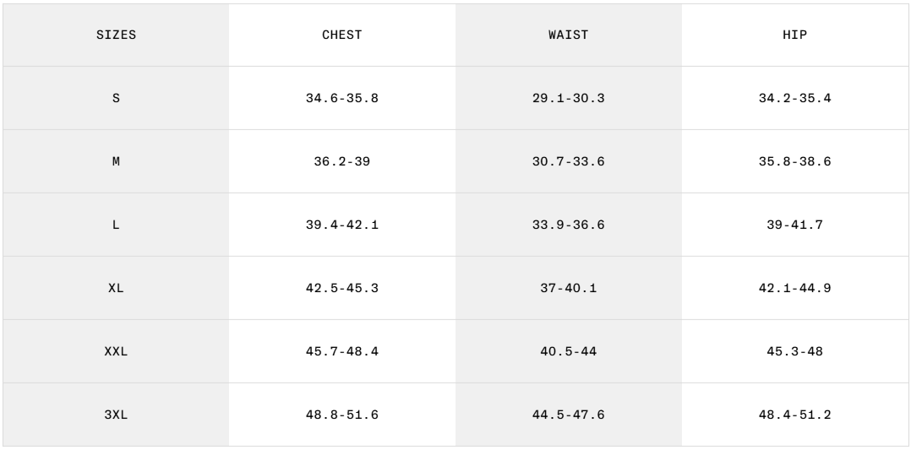This screenshot has height=450, width=911.
Task: Click waist measurement 30.7-33.6 for size M
Action: [x=568, y=161]
